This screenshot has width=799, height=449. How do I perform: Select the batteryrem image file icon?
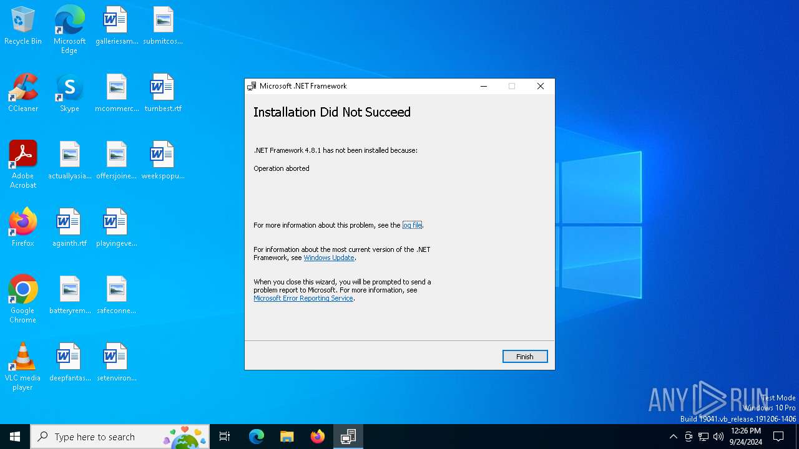(x=69, y=296)
